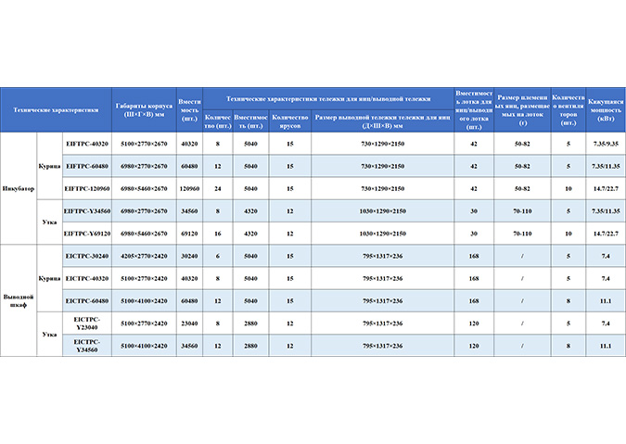The height and width of the screenshot is (444, 626).
Task: Select the EIFTPC-60480 model cell
Action: (87, 166)
